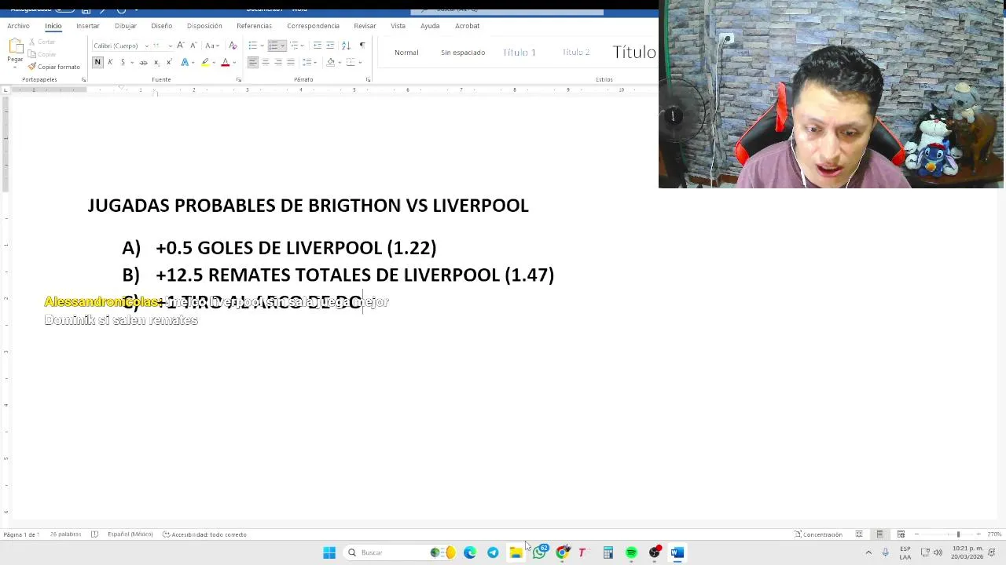
Task: Apply text highlight color
Action: [205, 62]
